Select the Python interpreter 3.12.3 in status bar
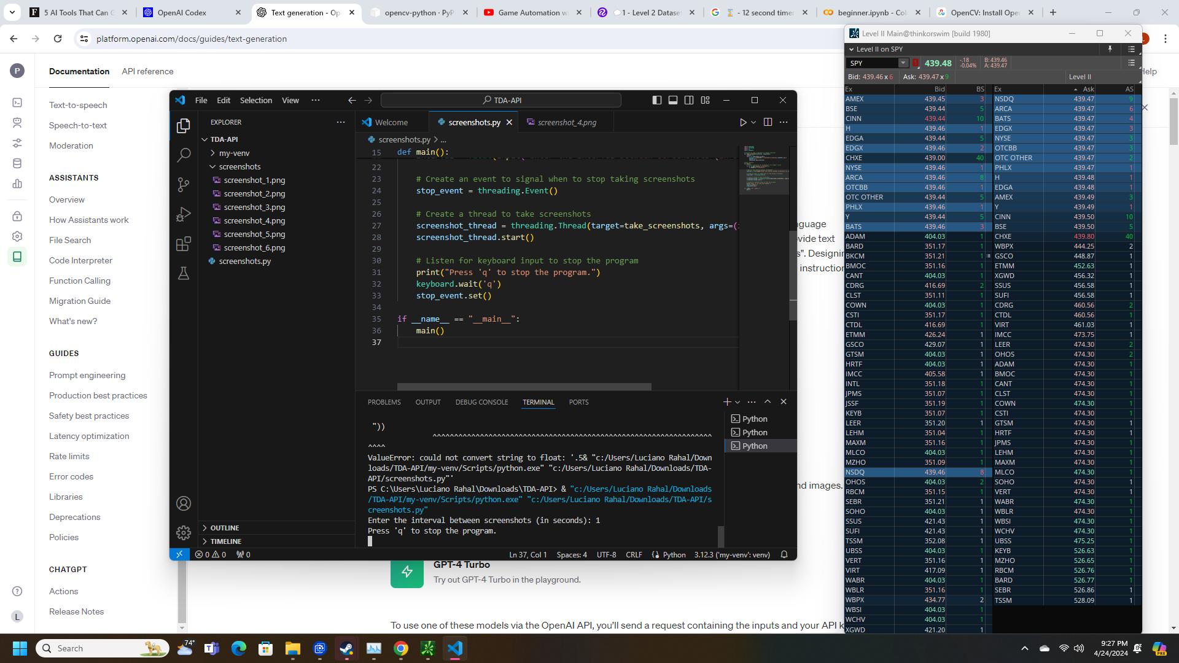 [x=732, y=554]
